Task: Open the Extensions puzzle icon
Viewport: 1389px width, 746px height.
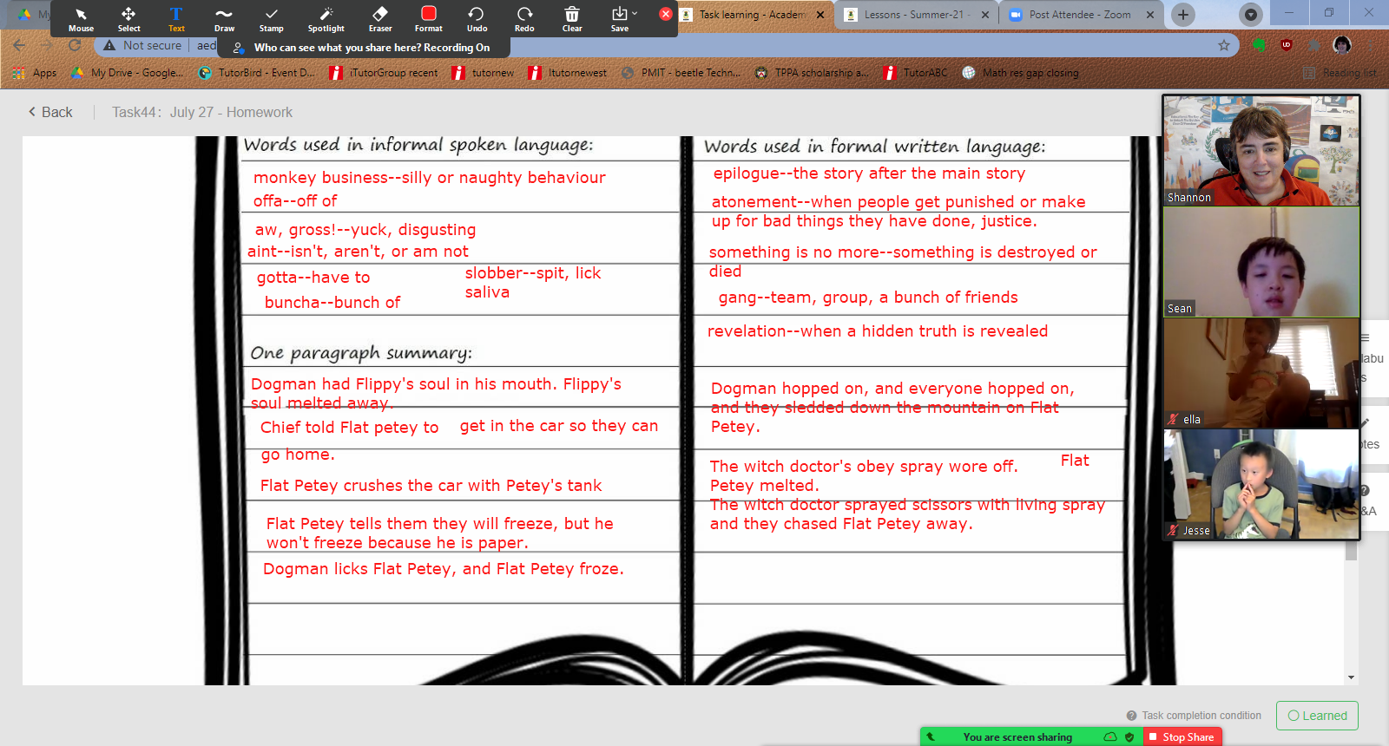Action: pyautogui.click(x=1314, y=45)
